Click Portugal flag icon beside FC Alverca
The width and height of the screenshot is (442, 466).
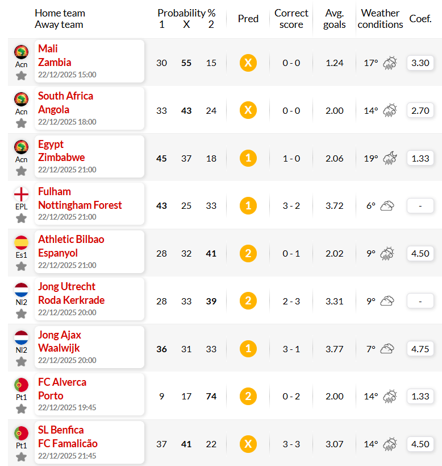[22, 385]
